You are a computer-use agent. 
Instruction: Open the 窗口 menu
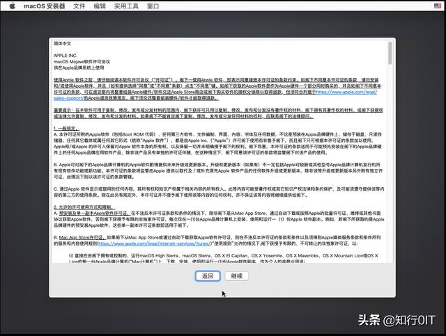coord(153,6)
